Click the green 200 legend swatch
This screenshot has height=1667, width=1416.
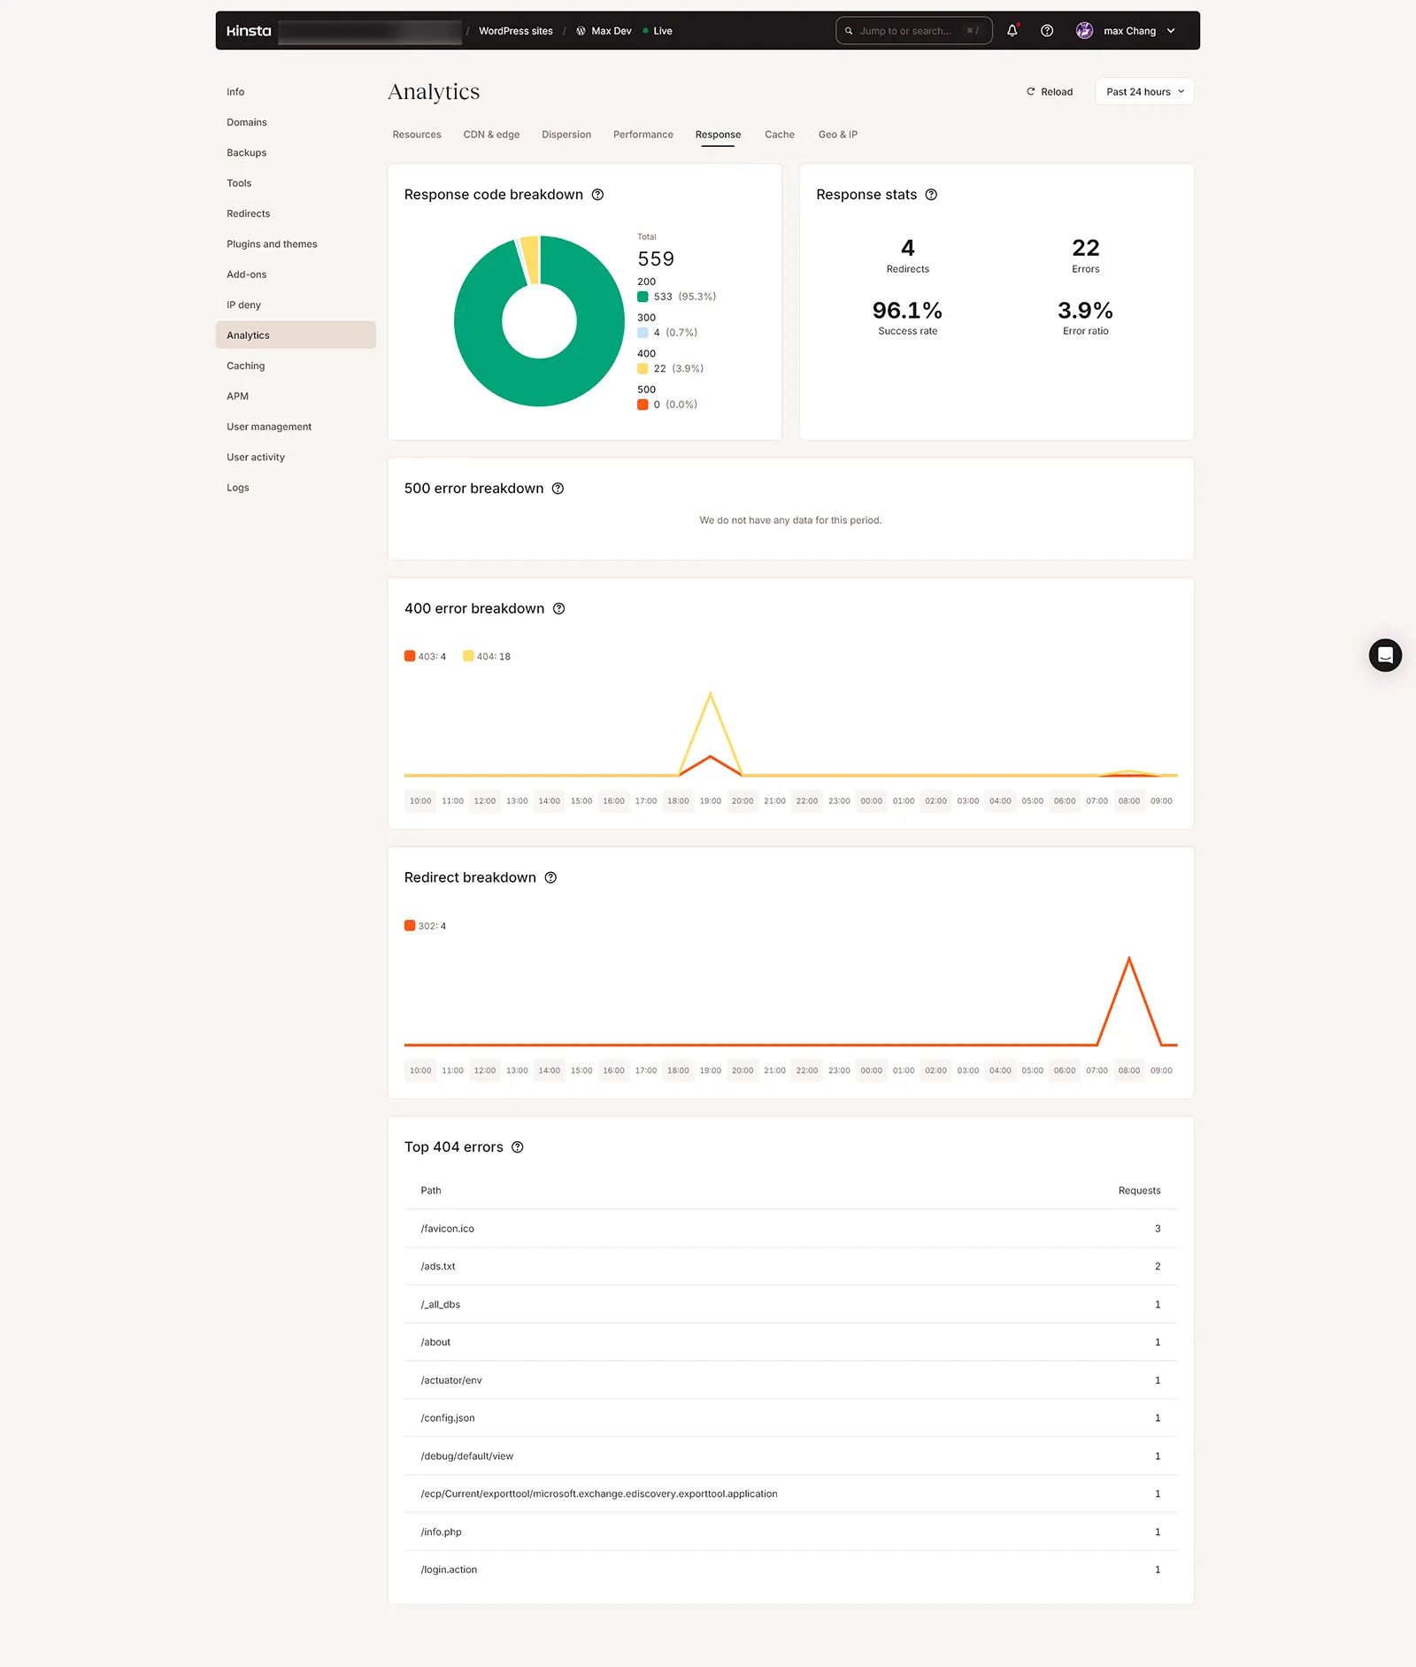[643, 297]
